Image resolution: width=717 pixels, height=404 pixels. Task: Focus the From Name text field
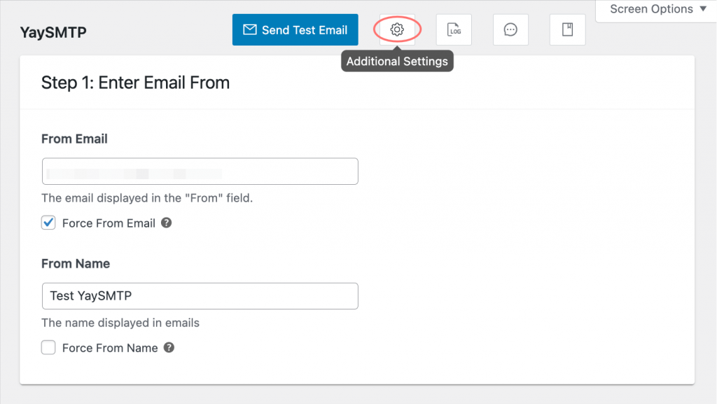pos(200,295)
